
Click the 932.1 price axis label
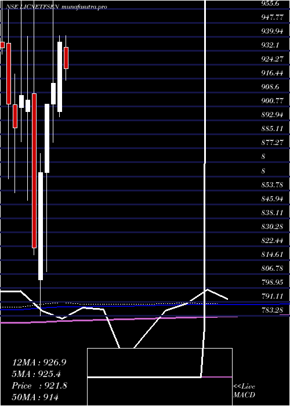[x=270, y=45]
